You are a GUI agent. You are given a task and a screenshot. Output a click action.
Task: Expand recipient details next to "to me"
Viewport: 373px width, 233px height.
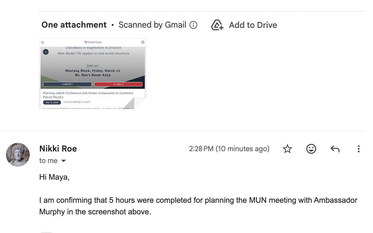click(x=64, y=161)
